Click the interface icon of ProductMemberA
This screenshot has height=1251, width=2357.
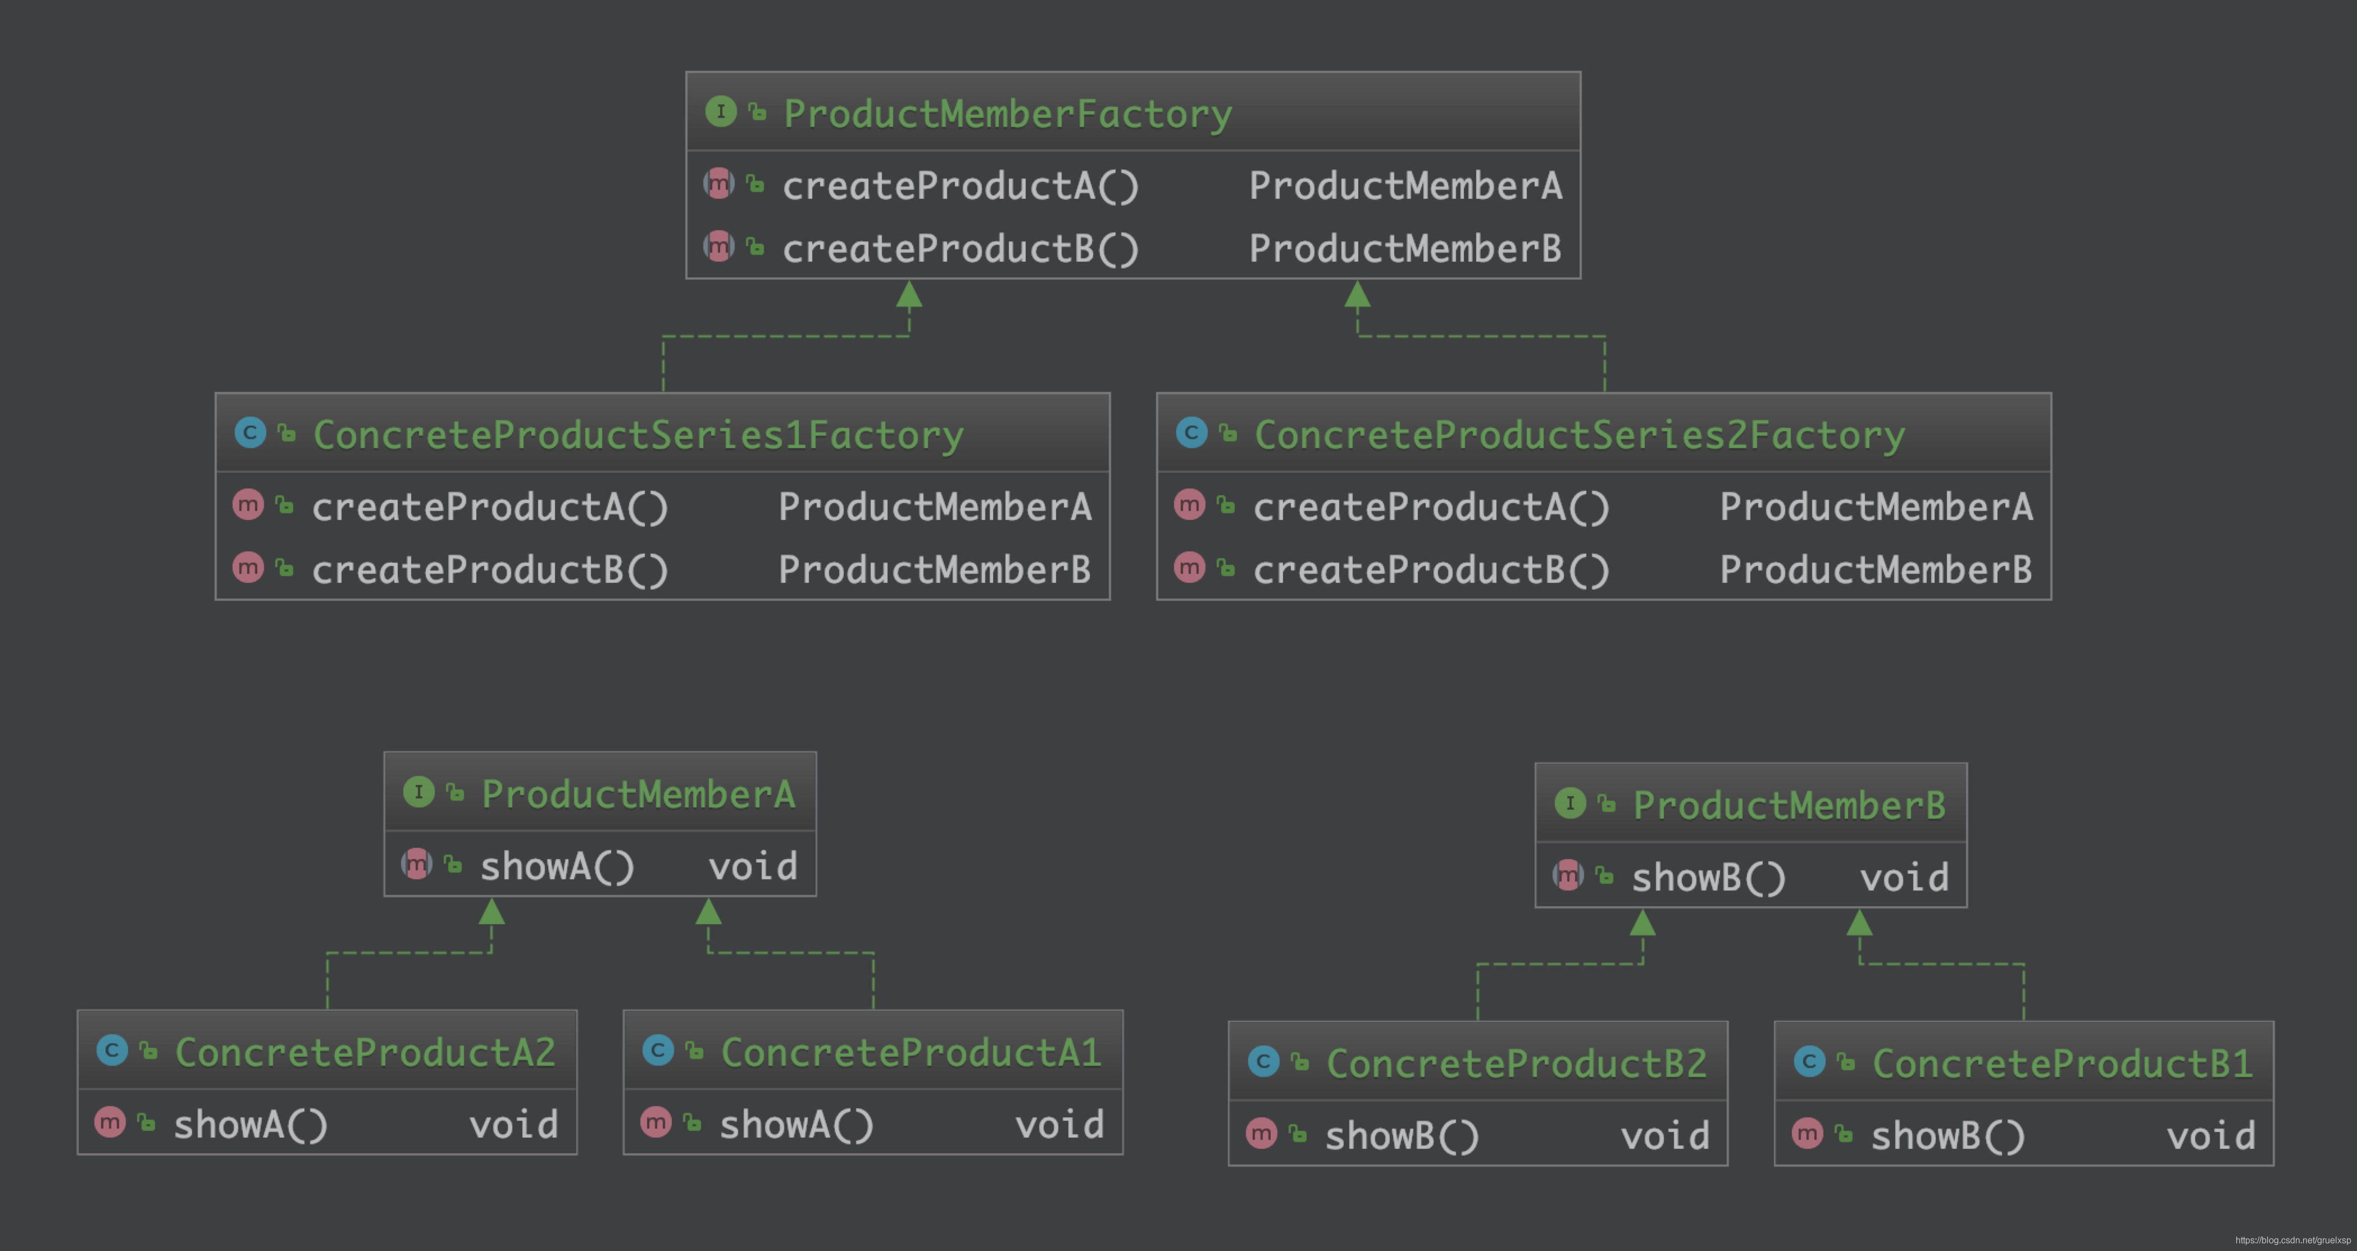419,792
